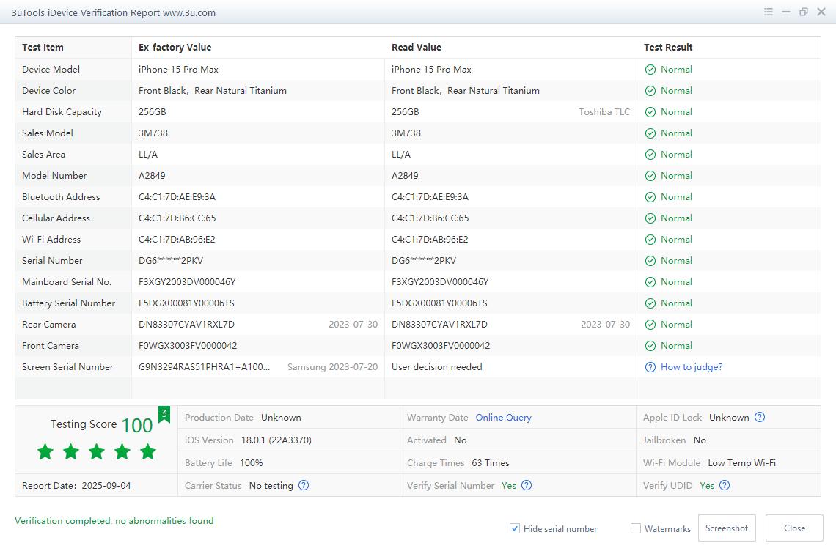The height and width of the screenshot is (554, 836).
Task: Click the Carrier Status help question icon
Action: (304, 485)
